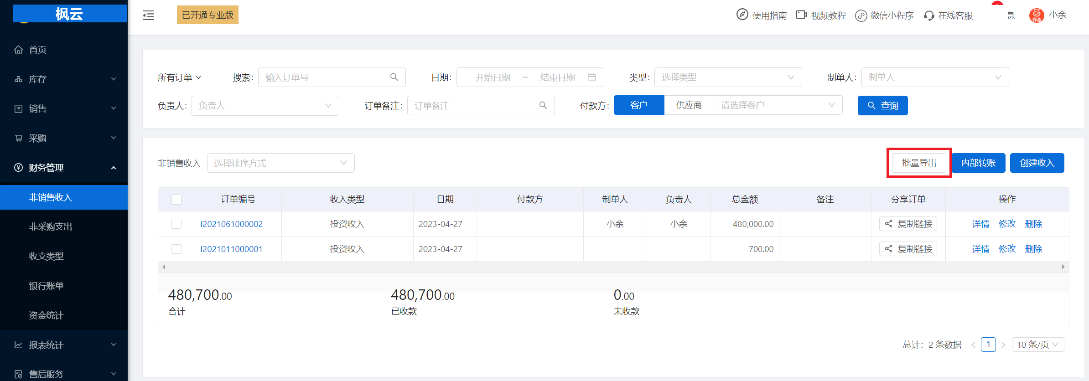The image size is (1089, 381).
Task: Open the 使用指南 compass icon
Action: coord(742,15)
